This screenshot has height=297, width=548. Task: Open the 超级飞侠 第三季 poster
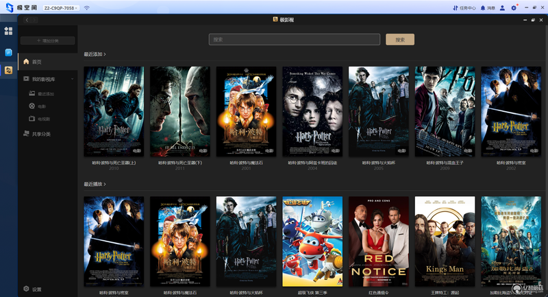[x=312, y=241]
